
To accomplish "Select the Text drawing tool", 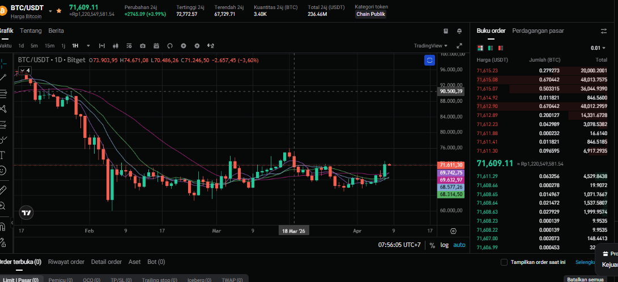I will click(3, 155).
